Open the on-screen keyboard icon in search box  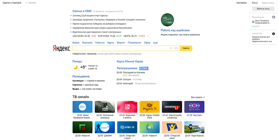pyautogui.click(x=176, y=48)
